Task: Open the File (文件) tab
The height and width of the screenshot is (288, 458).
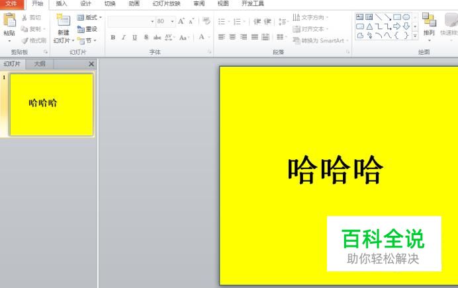Action: tap(11, 3)
